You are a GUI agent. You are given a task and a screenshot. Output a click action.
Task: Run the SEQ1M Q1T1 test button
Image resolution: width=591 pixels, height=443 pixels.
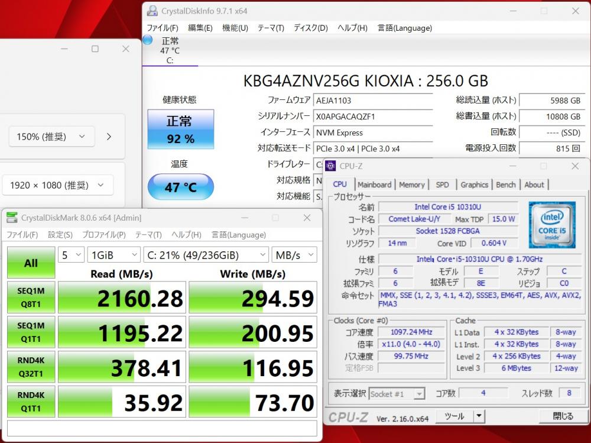pyautogui.click(x=31, y=332)
